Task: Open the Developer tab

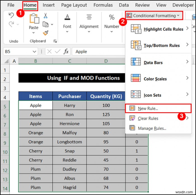Action: click(183, 5)
